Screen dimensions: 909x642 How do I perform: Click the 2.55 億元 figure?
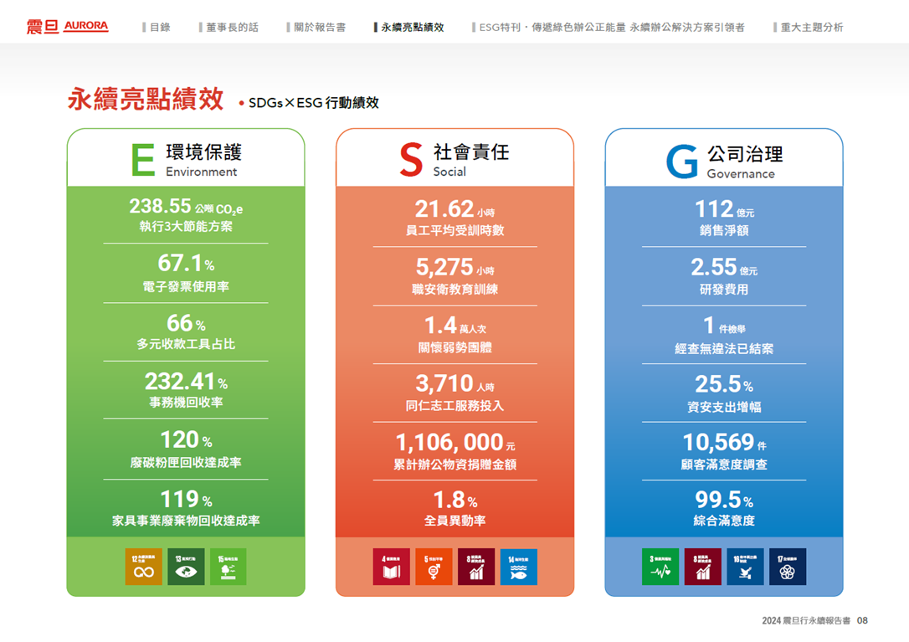[724, 267]
